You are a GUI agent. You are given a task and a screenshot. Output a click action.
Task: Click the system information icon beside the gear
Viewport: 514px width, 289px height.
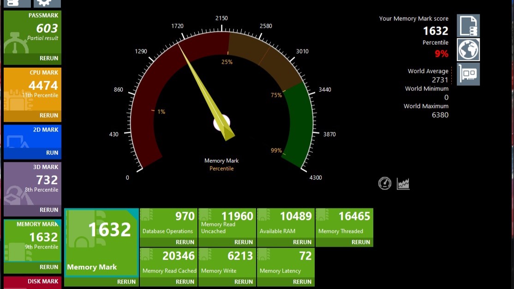(17, 3)
